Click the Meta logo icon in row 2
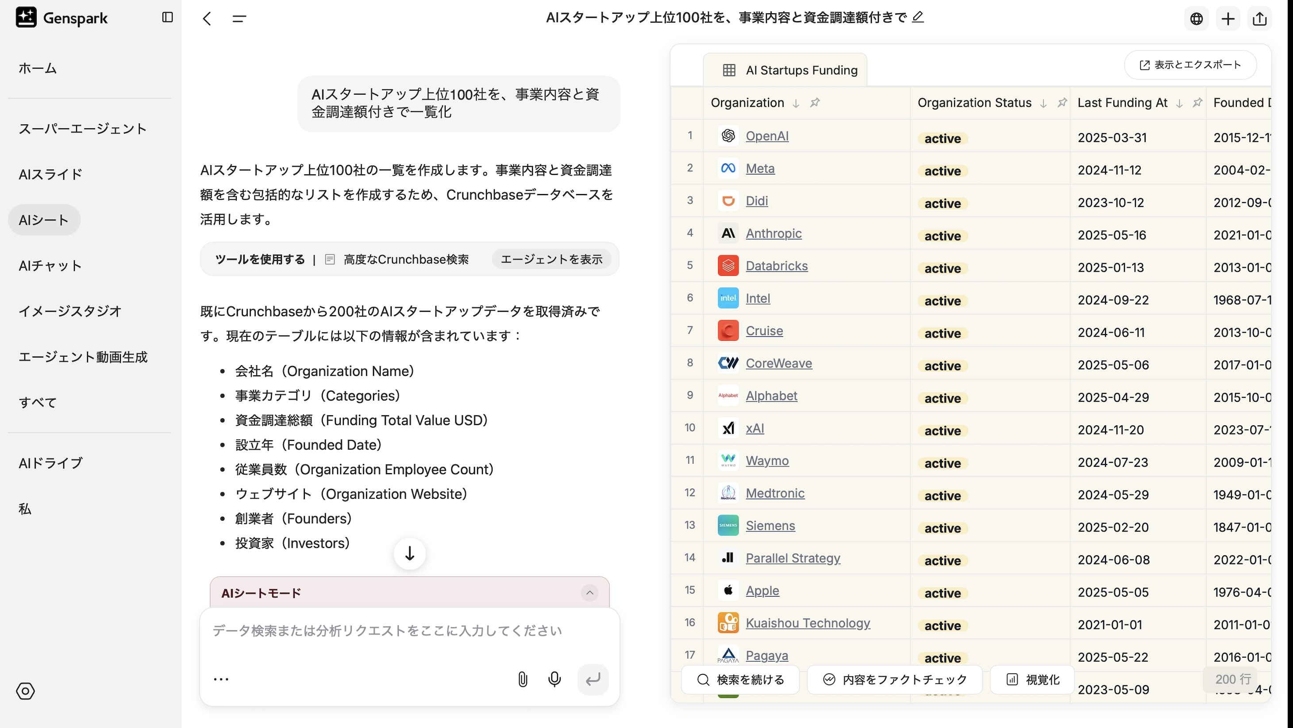This screenshot has width=1293, height=728. pyautogui.click(x=728, y=168)
